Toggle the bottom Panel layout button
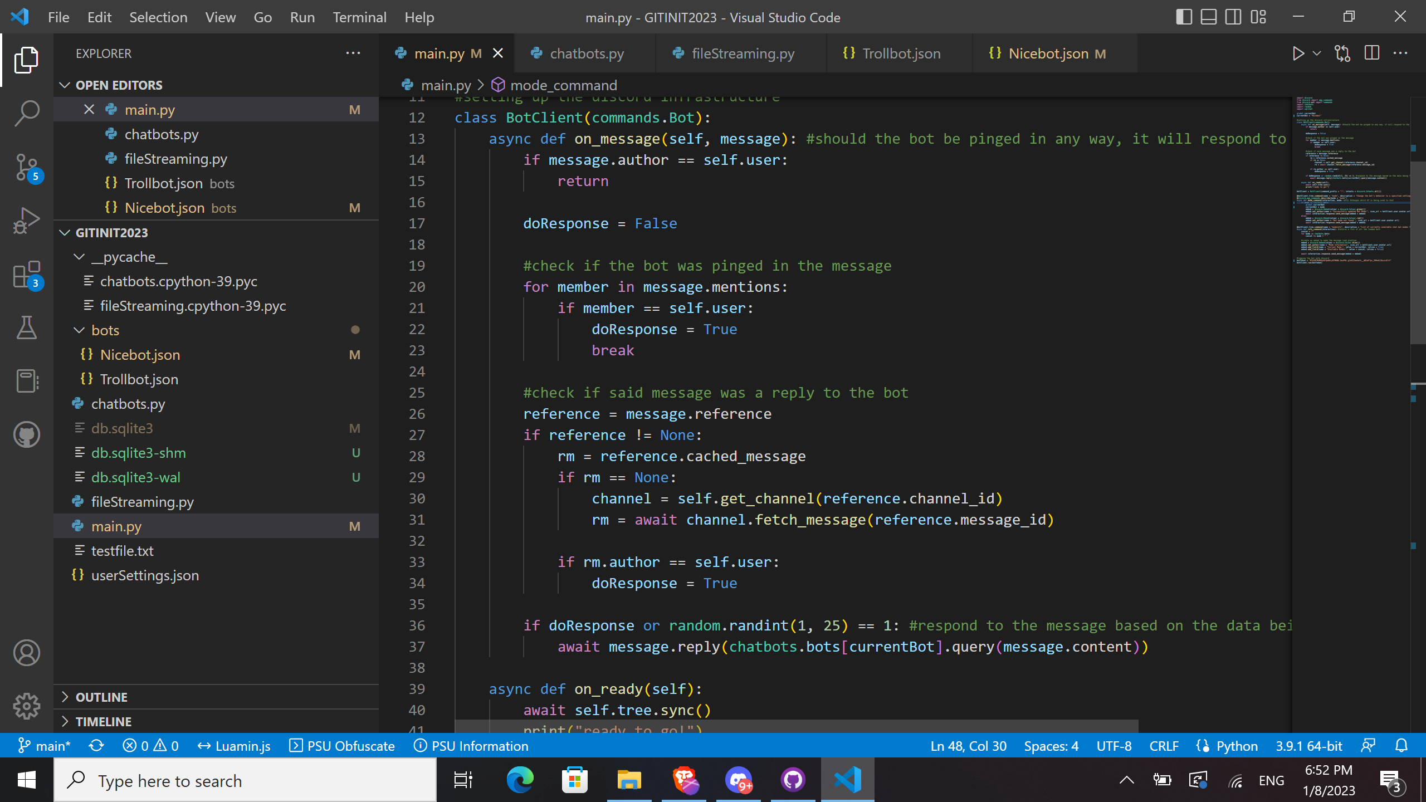 (1208, 17)
